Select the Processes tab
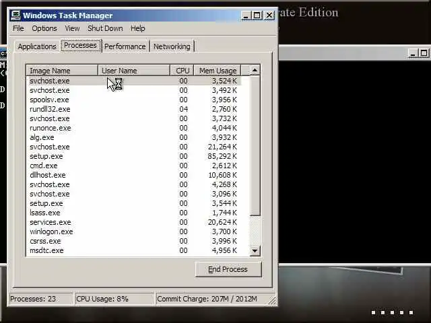 tap(81, 45)
